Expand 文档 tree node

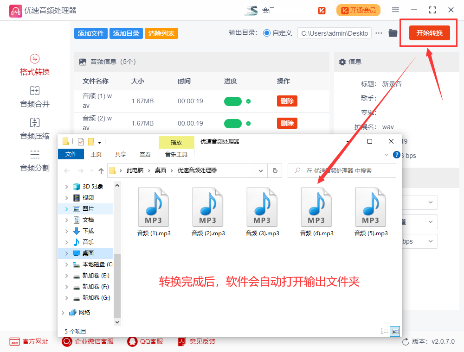(66, 220)
